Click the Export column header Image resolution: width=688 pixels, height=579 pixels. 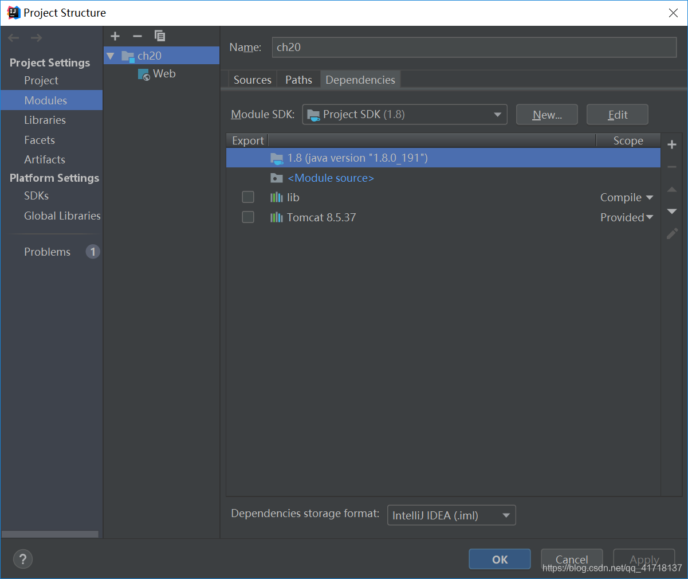pos(247,140)
